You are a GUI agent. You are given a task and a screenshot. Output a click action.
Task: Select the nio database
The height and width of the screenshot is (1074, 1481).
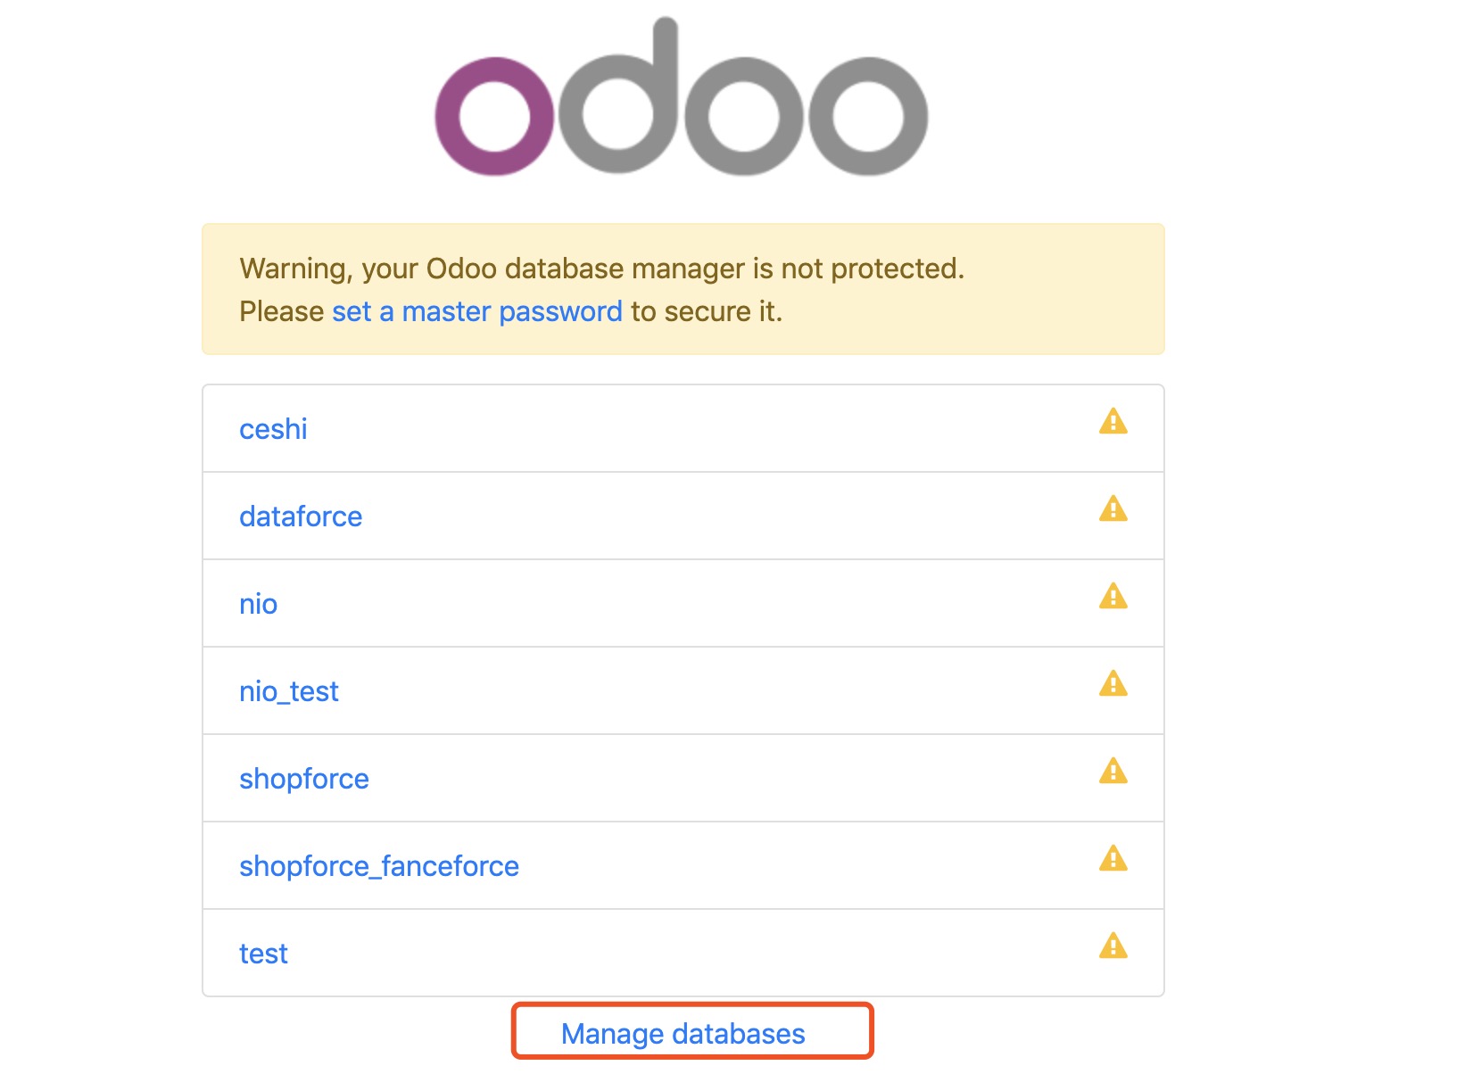[259, 604]
